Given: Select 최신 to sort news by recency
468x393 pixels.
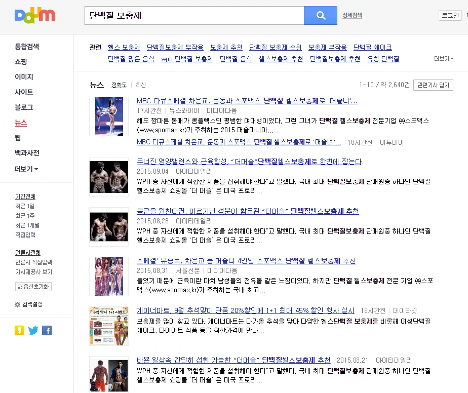Looking at the screenshot, I should [140, 85].
